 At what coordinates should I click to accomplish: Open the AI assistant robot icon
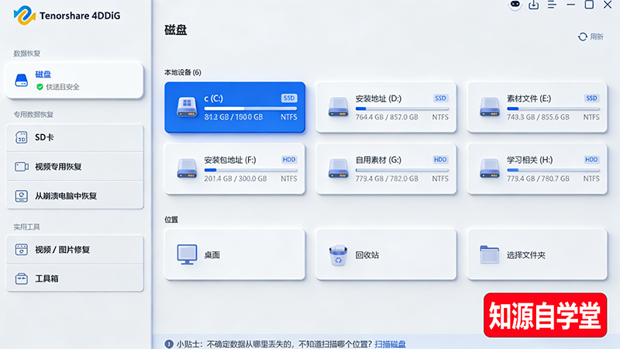pos(515,5)
